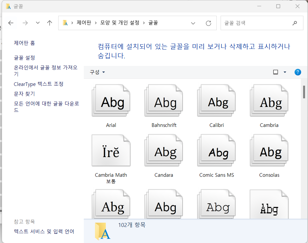Click the search magnifier icon
This screenshot has width=308, height=243.
click(x=295, y=23)
